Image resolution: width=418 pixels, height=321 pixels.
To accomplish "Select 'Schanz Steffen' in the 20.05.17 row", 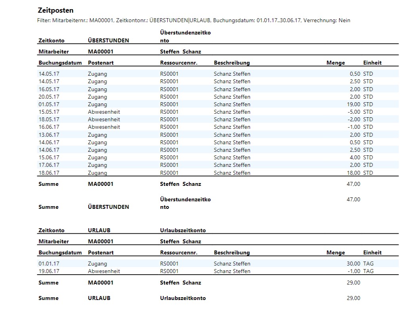I will pos(232,97).
